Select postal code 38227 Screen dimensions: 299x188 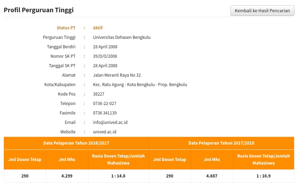(98, 94)
